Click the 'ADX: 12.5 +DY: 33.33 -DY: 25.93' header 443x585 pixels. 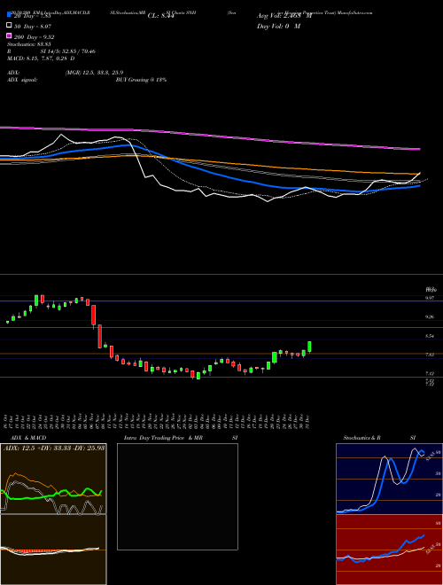(54, 448)
